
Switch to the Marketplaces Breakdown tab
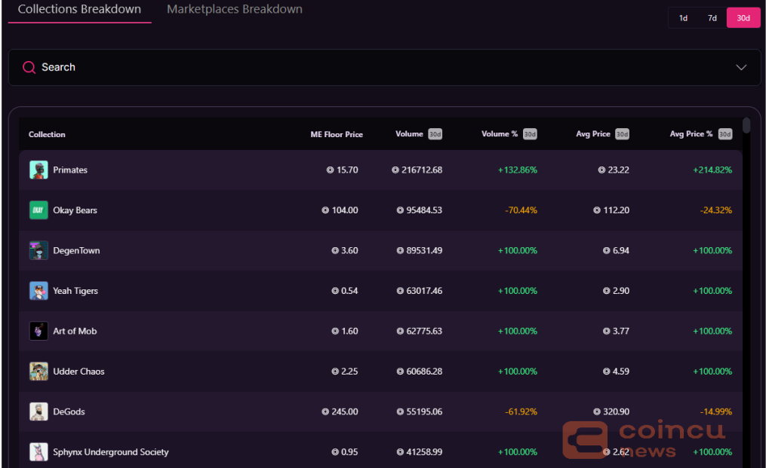click(235, 9)
